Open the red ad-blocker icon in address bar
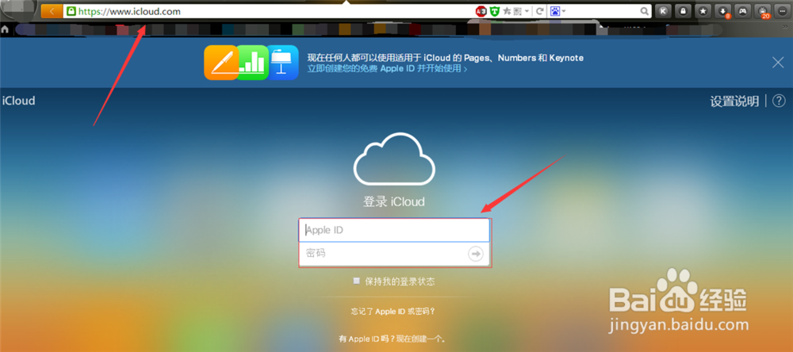793x352 pixels. (x=481, y=11)
